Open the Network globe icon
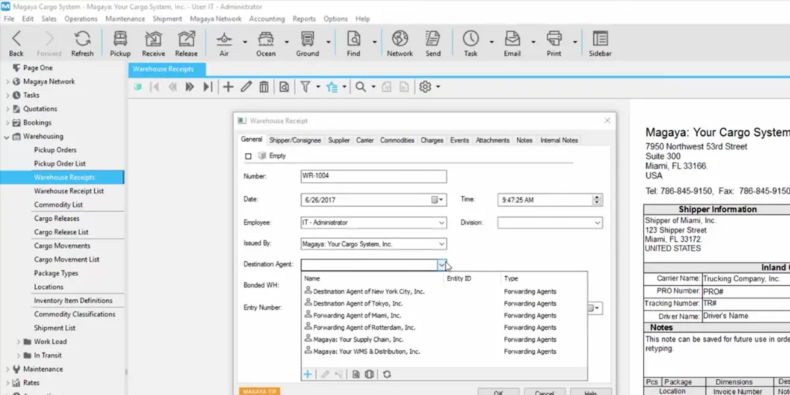The height and width of the screenshot is (395, 790). [x=400, y=38]
